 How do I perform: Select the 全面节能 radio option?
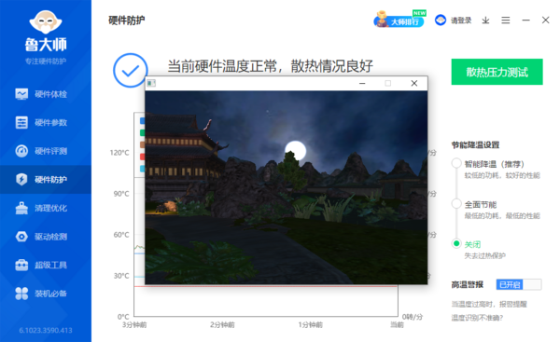pos(456,204)
